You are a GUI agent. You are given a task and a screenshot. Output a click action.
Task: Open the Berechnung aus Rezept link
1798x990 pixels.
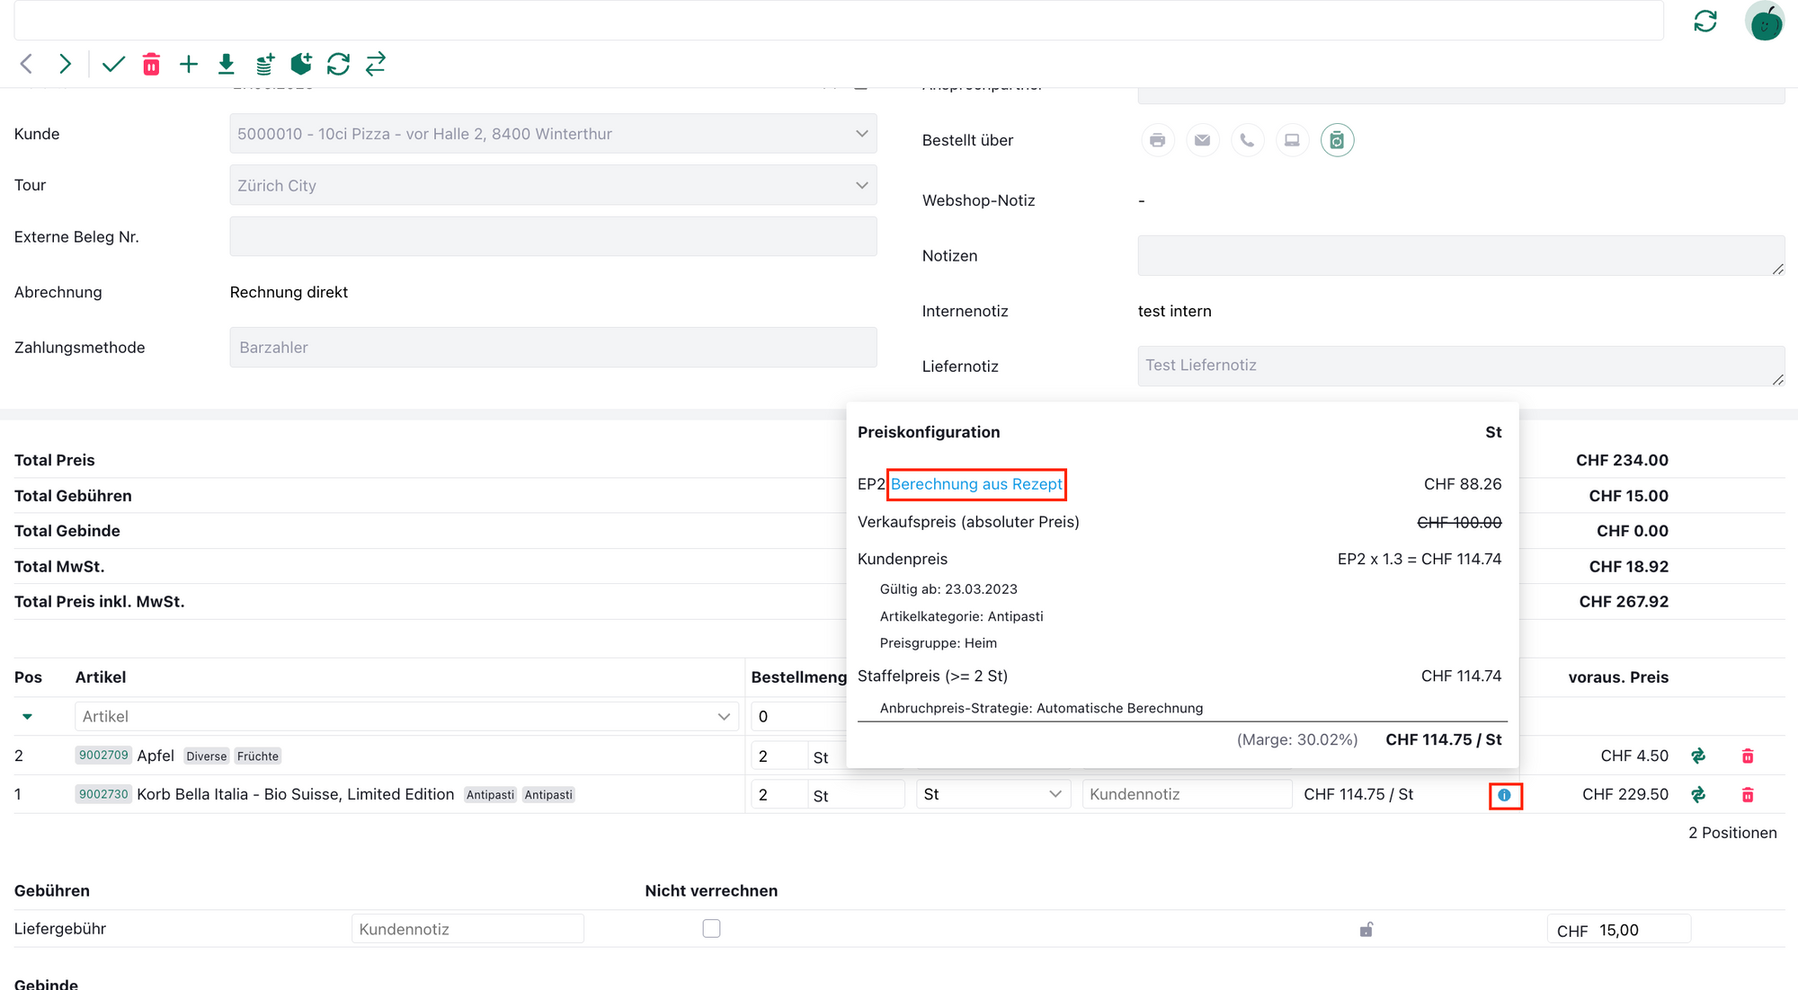coord(976,484)
